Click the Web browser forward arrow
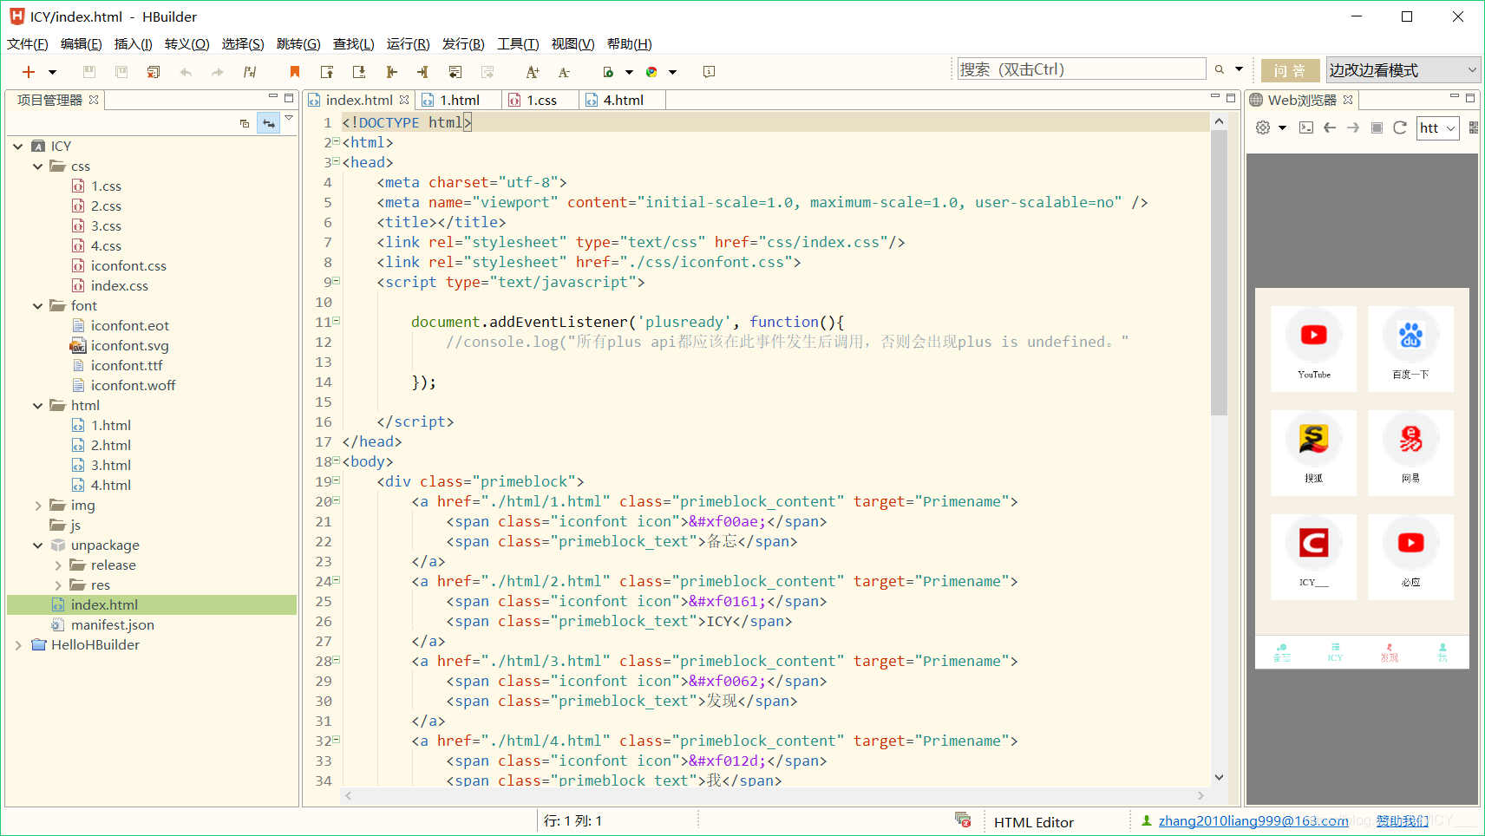The height and width of the screenshot is (836, 1485). coord(1353,127)
